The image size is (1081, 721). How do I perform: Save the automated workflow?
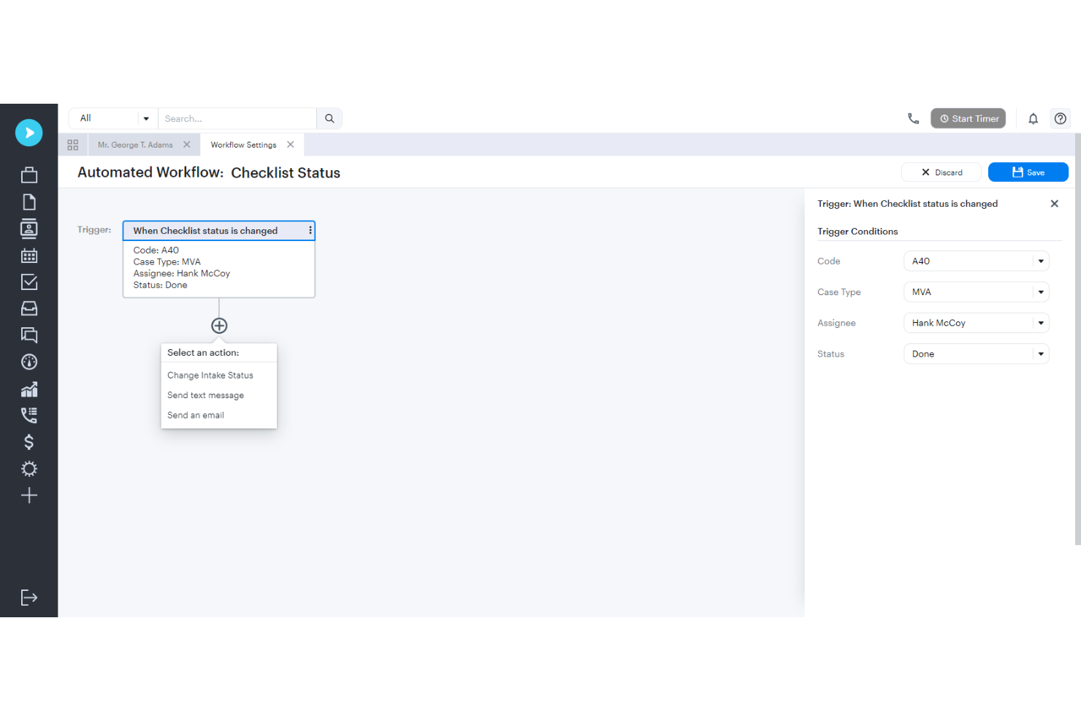(x=1028, y=172)
